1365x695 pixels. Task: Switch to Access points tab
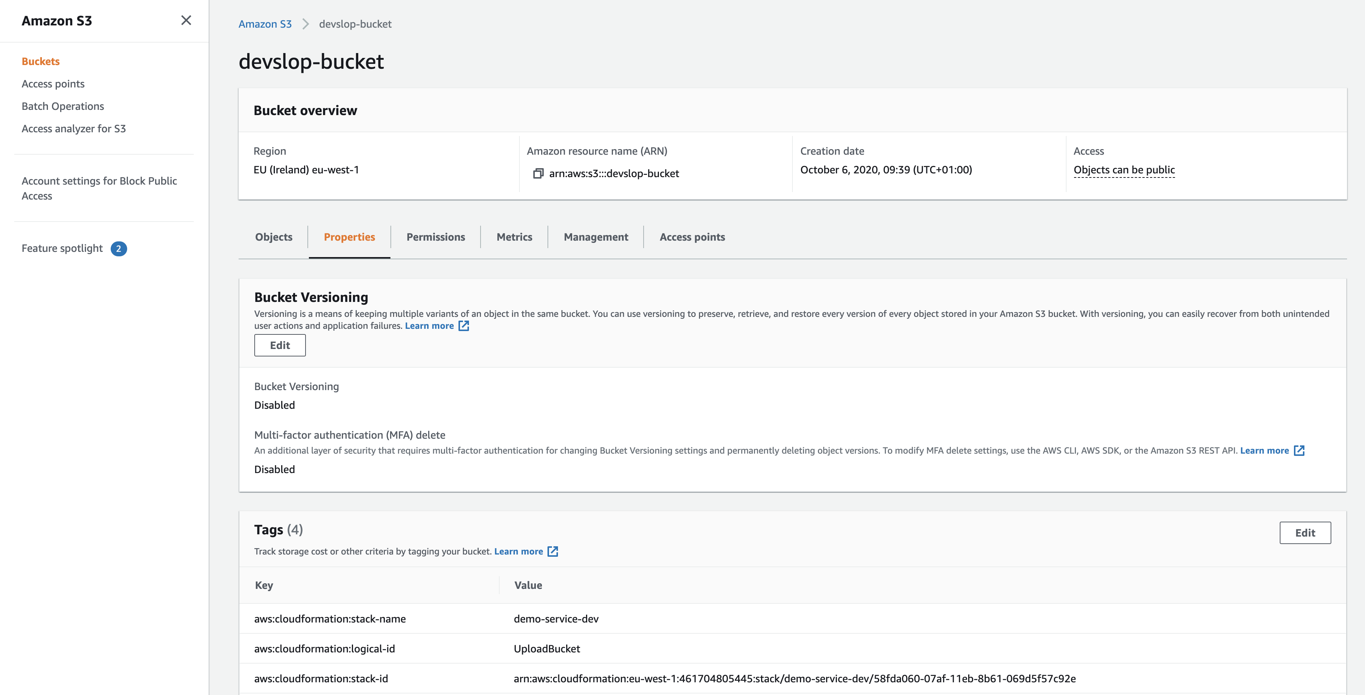pos(692,237)
